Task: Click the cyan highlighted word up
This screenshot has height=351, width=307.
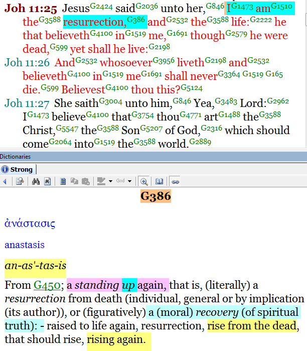Action: (128, 285)
